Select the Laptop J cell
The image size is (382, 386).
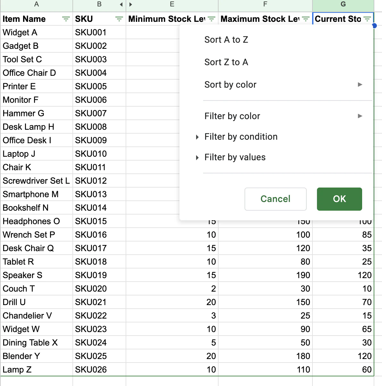point(37,154)
